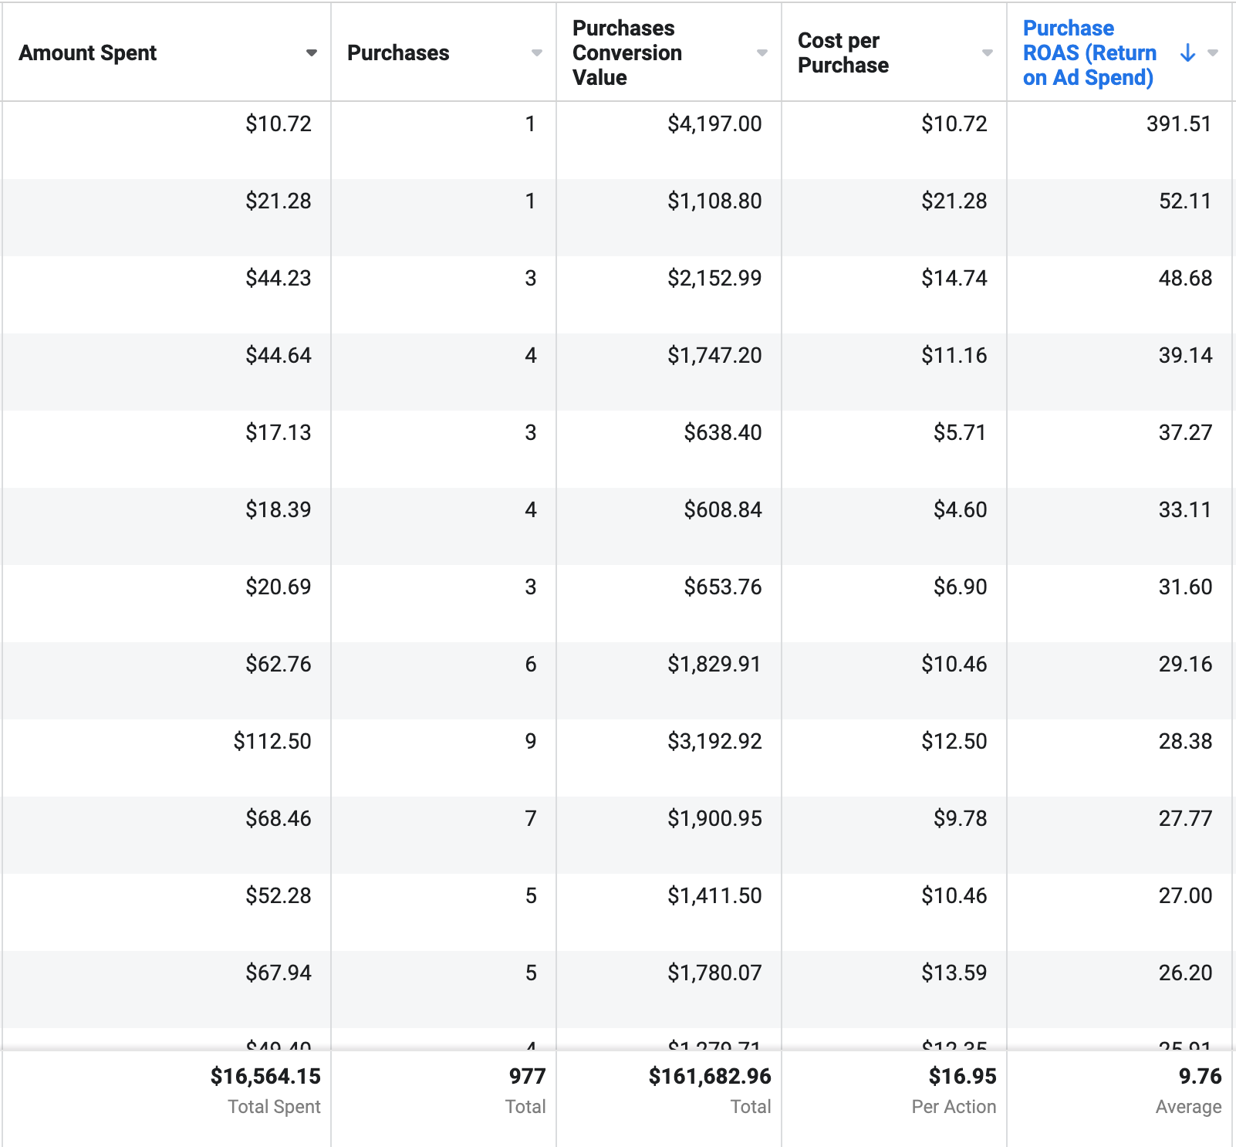Click the Purchases column header text

click(398, 52)
